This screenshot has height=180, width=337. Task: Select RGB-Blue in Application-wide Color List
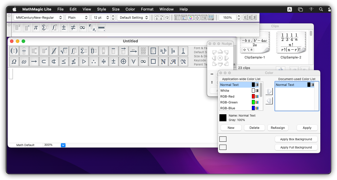coord(239,108)
